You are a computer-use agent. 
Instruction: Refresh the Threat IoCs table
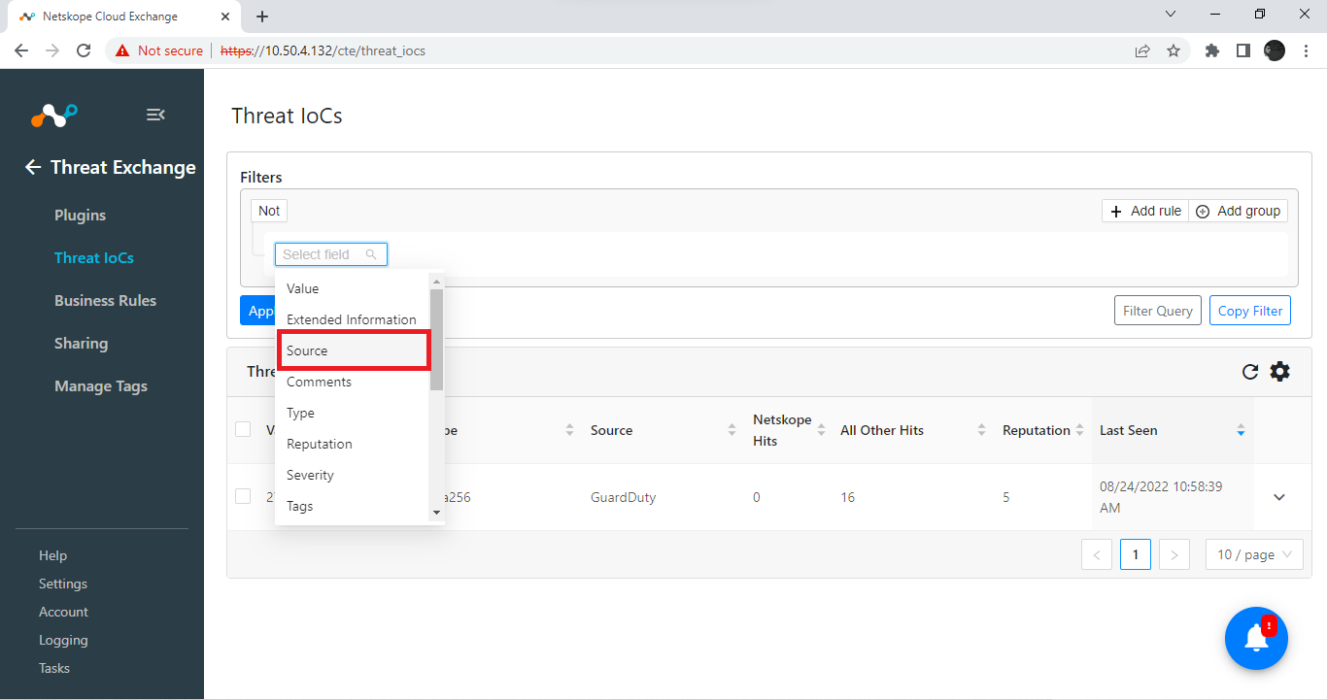1250,371
